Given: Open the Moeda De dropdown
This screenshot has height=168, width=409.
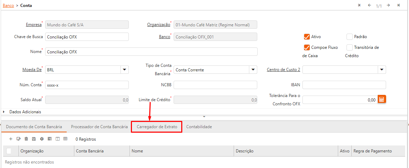Looking at the screenshot, I should coord(124,70).
